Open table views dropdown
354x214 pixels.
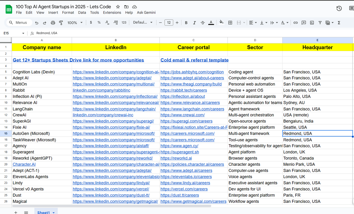coord(329,23)
